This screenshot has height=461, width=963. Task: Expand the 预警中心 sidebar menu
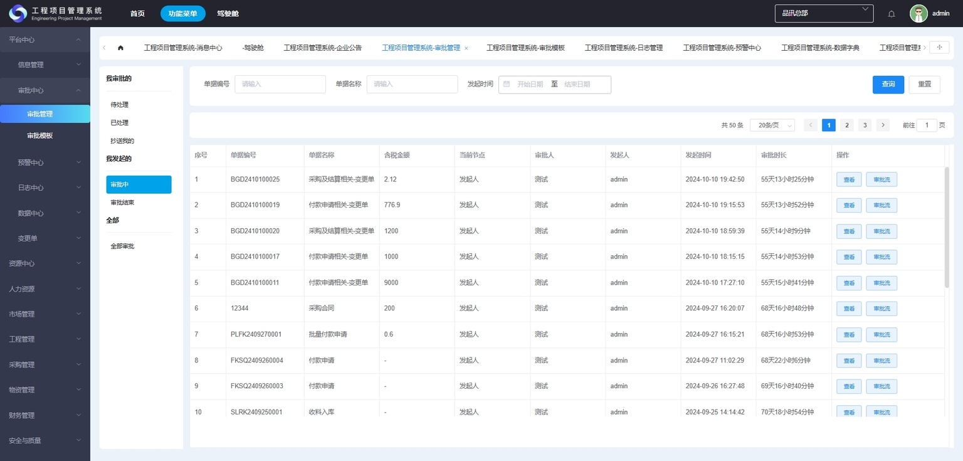[x=45, y=162]
